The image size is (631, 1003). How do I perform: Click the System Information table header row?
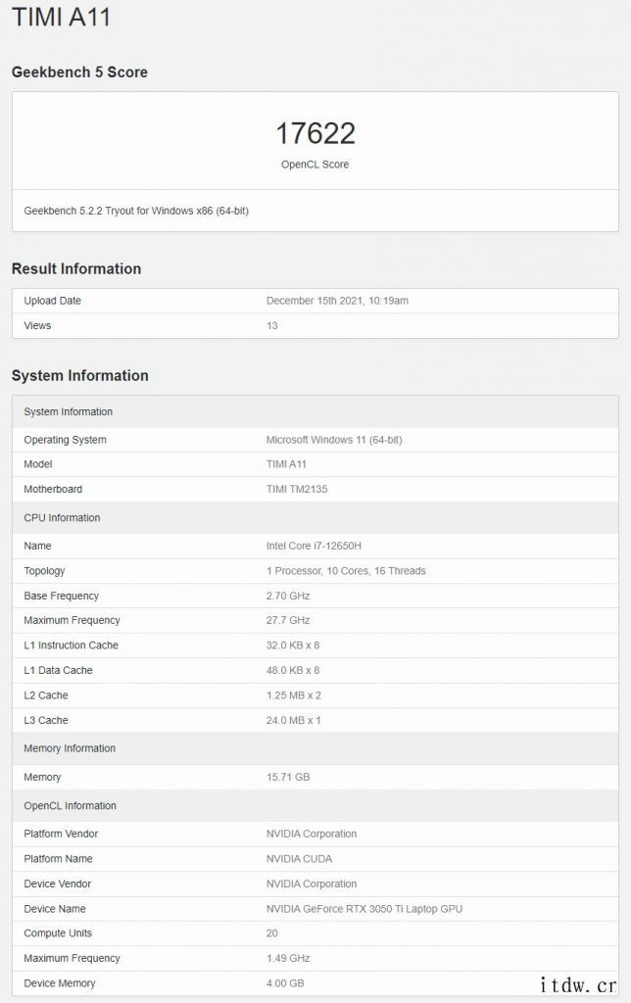point(315,412)
